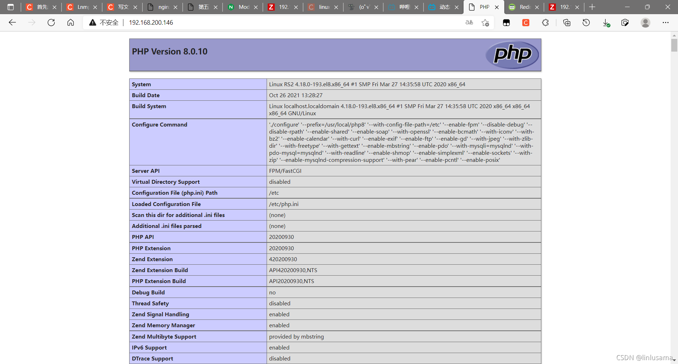Click the Build System row label

(x=149, y=106)
